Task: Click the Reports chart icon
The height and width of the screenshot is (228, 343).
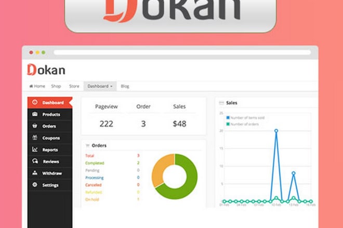Action: [x=35, y=149]
